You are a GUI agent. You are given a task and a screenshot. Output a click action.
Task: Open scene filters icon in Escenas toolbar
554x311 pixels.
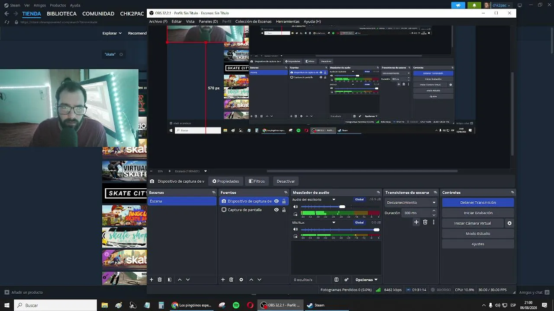pyautogui.click(x=170, y=279)
